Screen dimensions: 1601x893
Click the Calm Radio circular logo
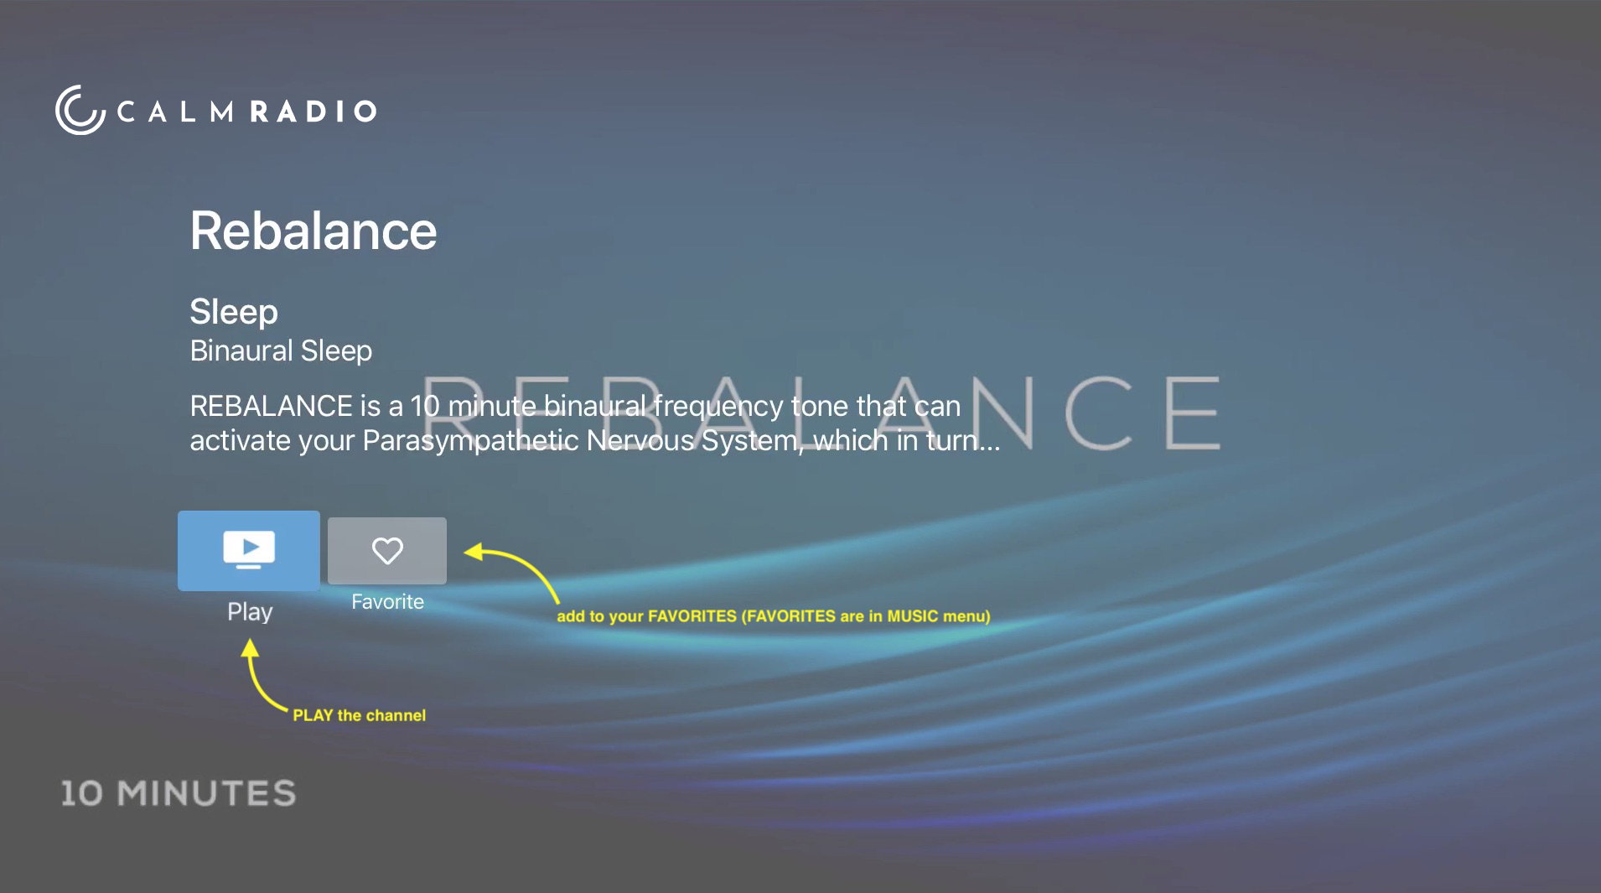point(80,110)
